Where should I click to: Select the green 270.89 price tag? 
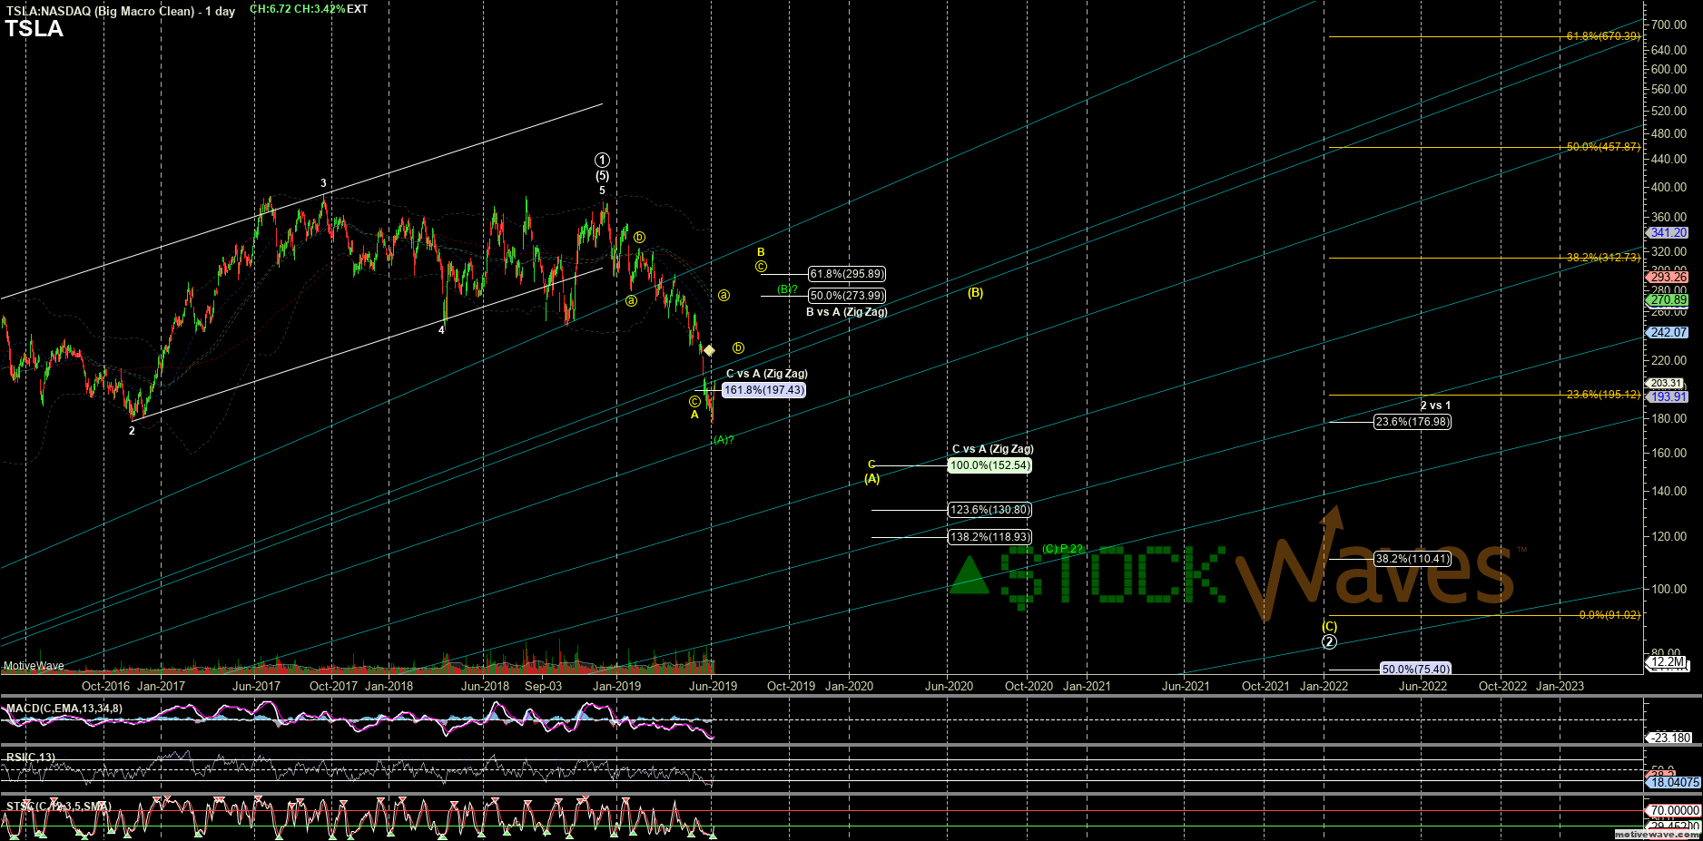pos(1669,300)
